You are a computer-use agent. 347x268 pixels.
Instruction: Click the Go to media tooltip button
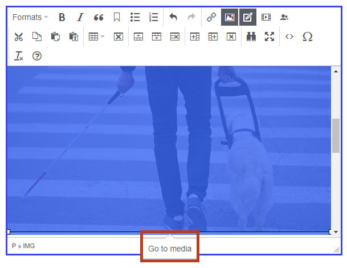170,248
